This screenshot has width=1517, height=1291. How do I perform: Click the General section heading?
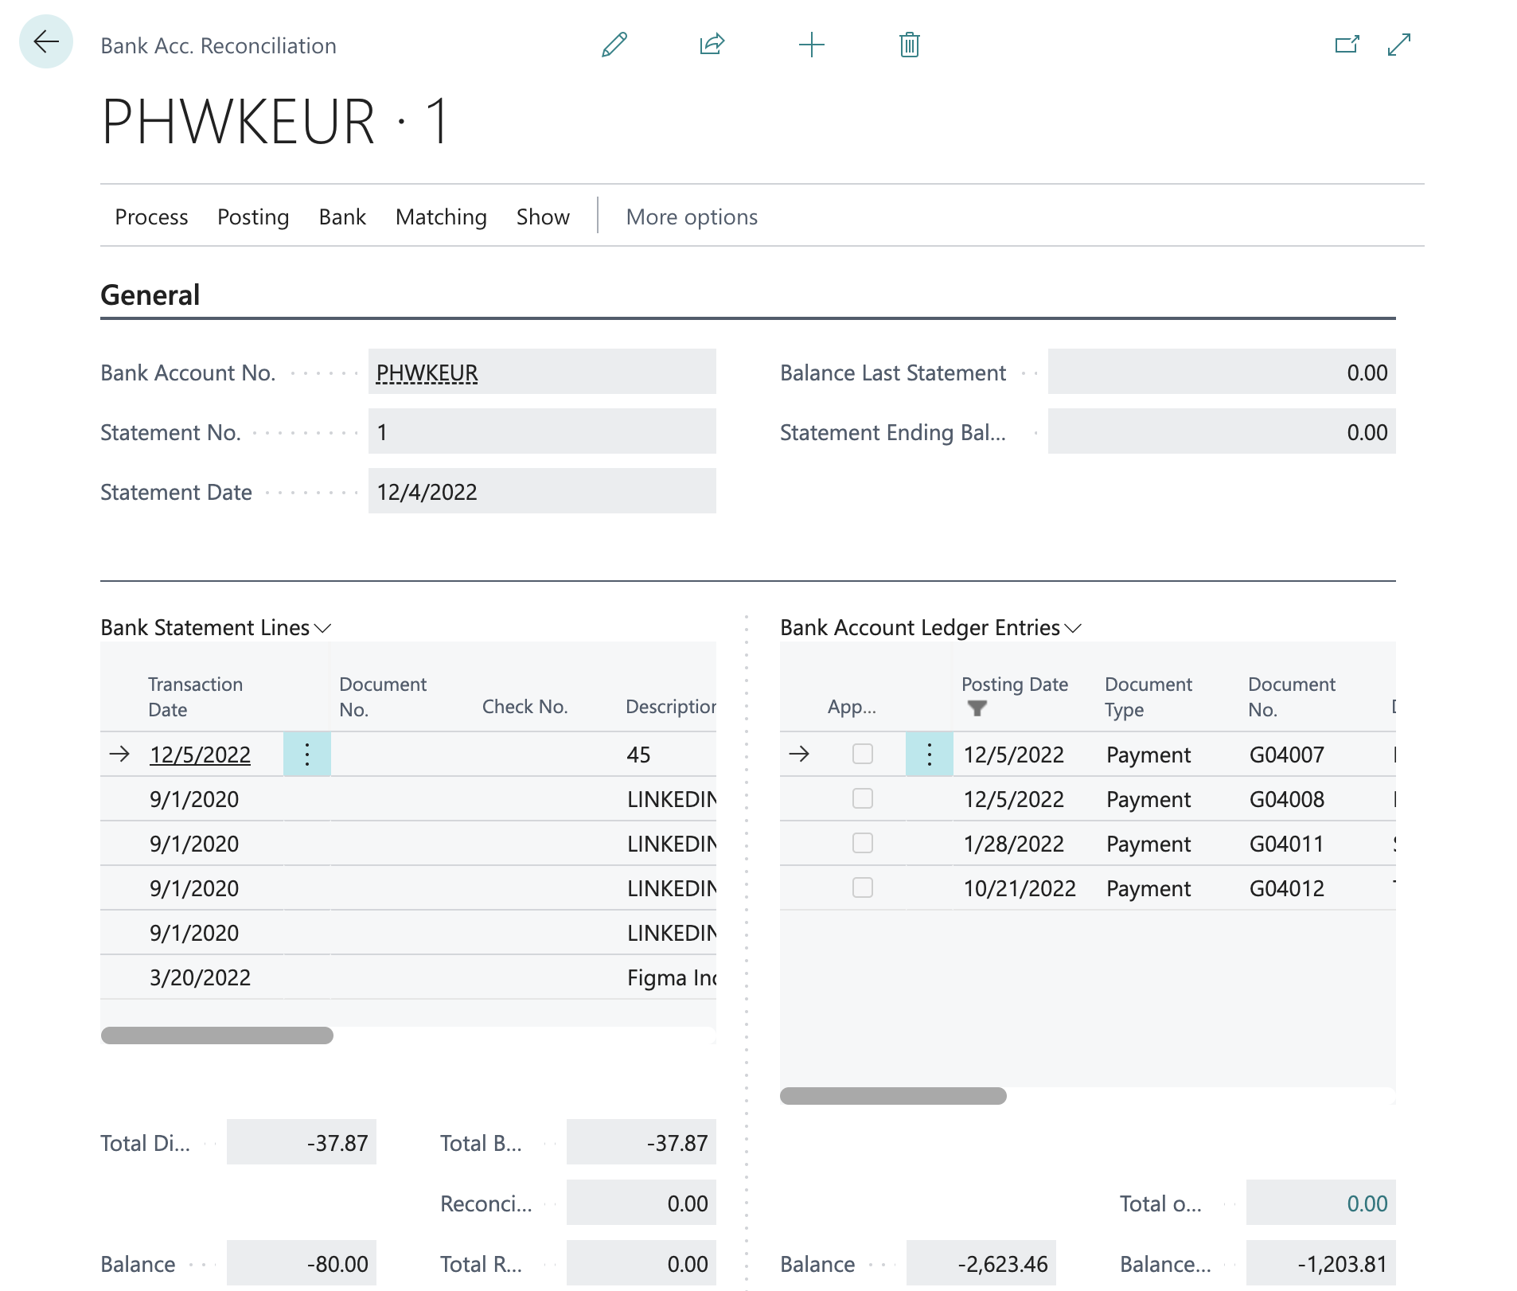150,295
